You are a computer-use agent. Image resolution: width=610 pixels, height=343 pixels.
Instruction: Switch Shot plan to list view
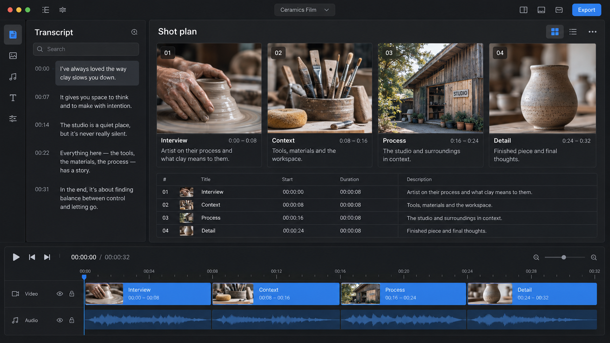tap(573, 32)
